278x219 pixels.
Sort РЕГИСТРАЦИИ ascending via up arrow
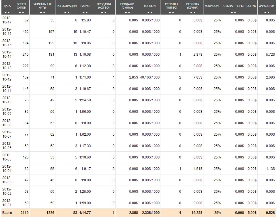(x=65, y=13)
